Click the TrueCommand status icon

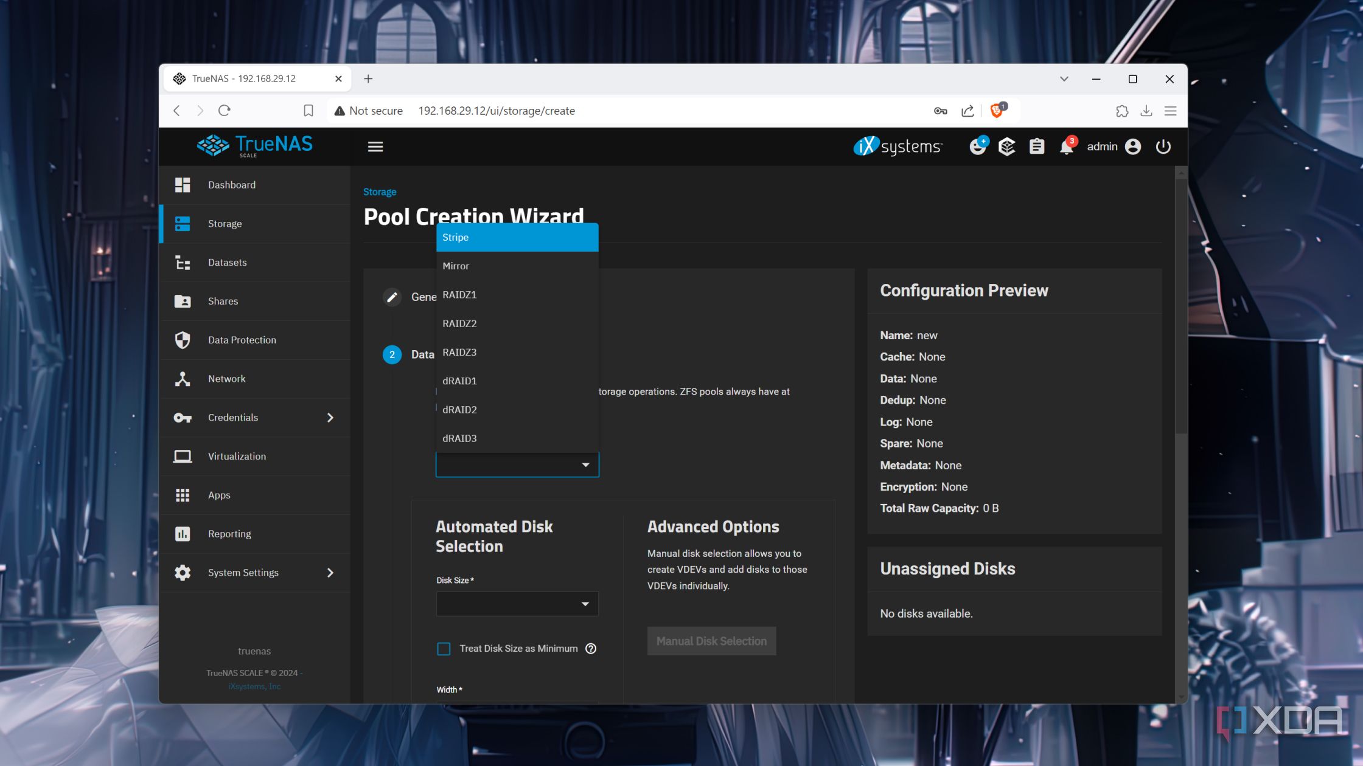point(1007,147)
